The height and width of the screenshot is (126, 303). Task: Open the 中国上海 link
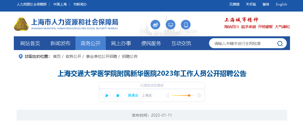[x=60, y=4]
